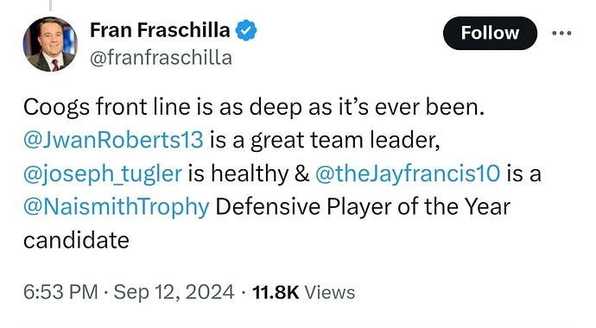Visit the @franfraschilla handle
Screen dimensions: 596x328
tap(161, 58)
